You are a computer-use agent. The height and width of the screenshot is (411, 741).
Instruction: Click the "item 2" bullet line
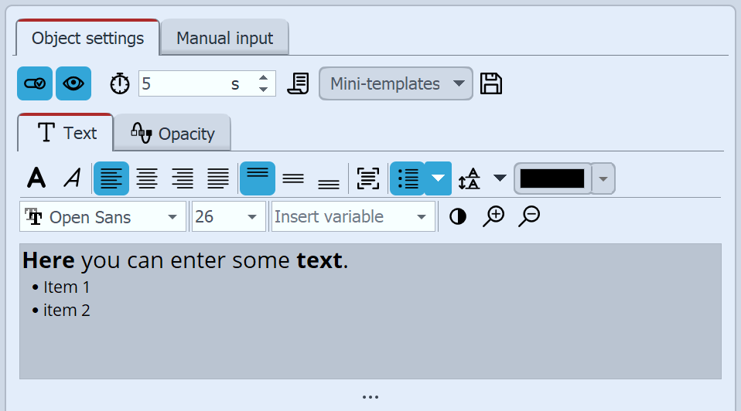coord(60,310)
